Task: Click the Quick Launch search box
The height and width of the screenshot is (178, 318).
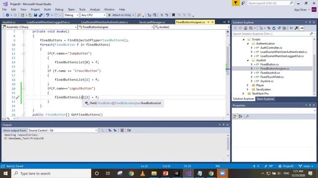Action: 270,3
